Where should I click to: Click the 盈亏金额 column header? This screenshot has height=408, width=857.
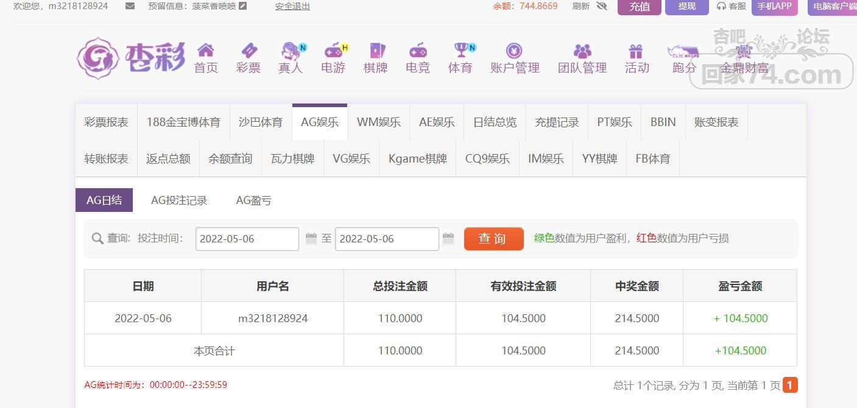[740, 286]
